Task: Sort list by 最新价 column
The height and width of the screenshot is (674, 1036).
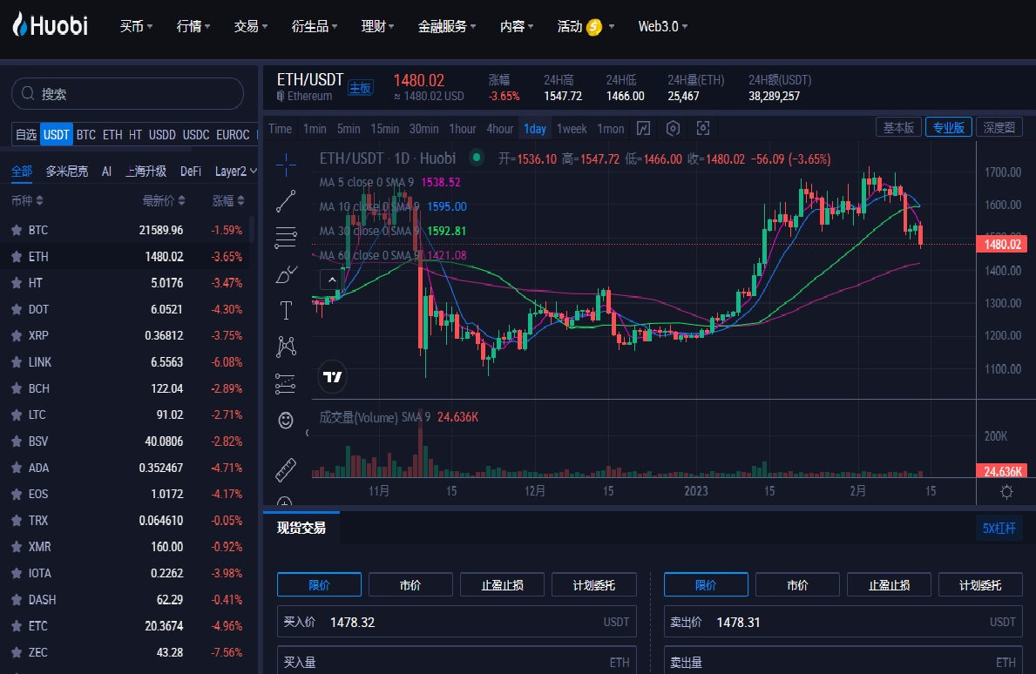Action: point(164,200)
